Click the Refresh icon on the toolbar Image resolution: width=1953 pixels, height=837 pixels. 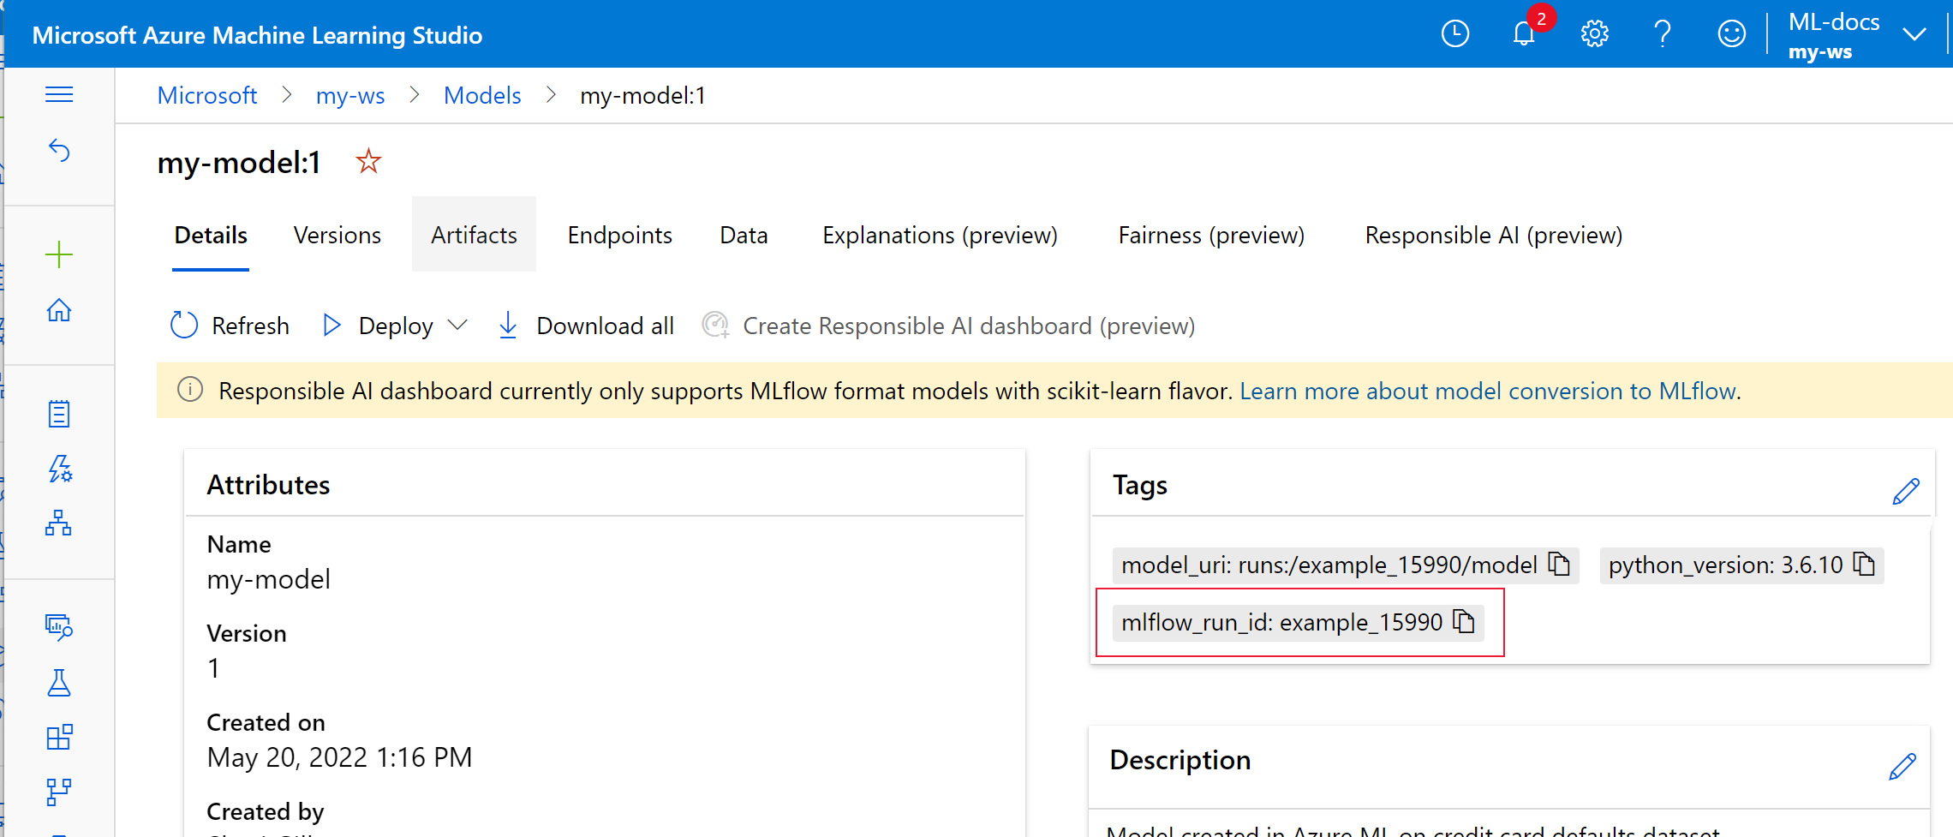[x=184, y=326]
